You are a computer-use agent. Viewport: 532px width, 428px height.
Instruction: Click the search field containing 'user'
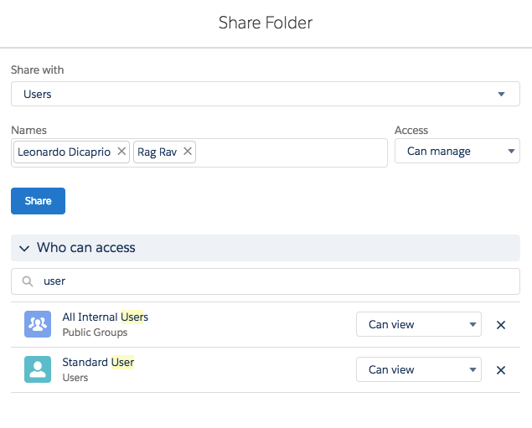tap(266, 281)
